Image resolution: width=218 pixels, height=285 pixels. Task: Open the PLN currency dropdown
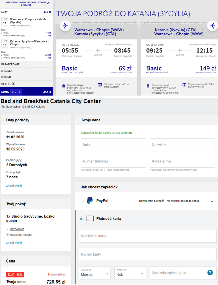[16, 92]
